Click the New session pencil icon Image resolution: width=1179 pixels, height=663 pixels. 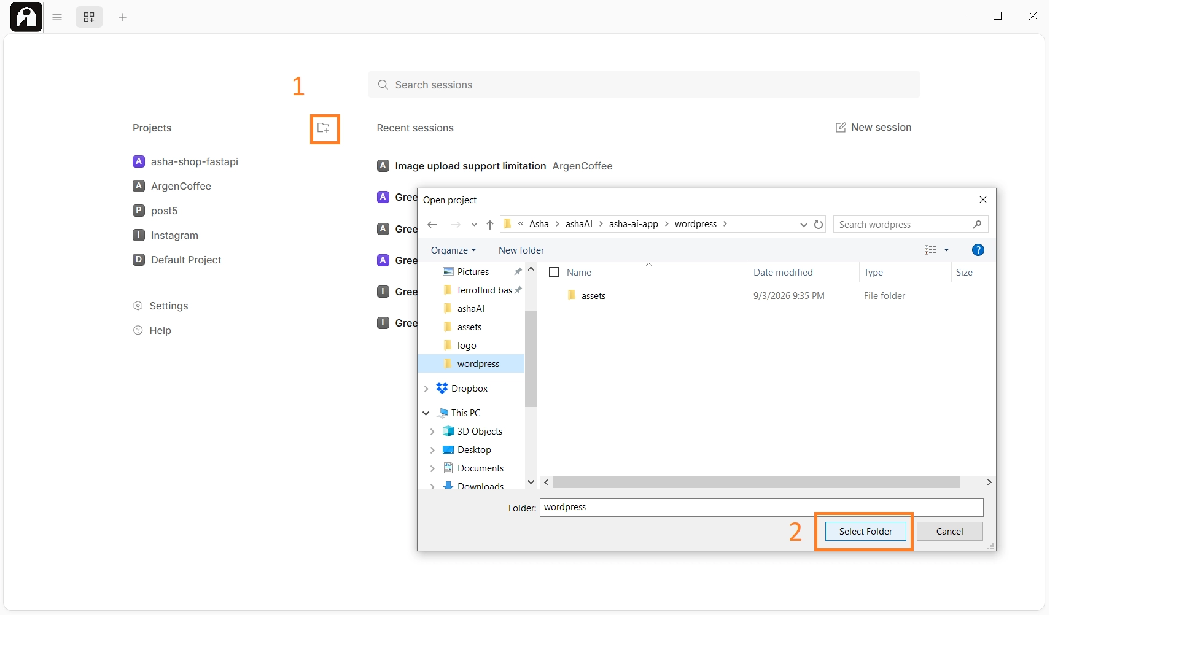(x=841, y=128)
